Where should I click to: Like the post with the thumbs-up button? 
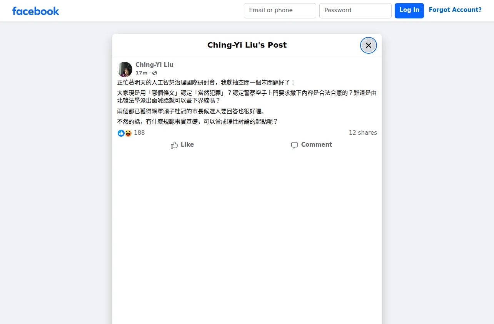[x=182, y=145]
